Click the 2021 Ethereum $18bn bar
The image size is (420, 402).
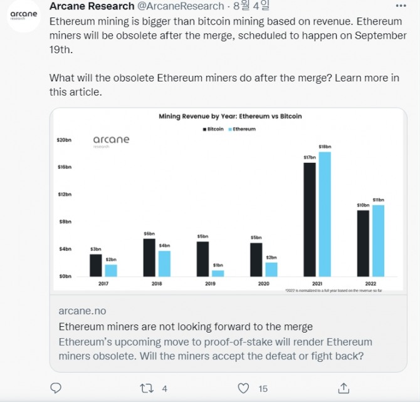[325, 214]
